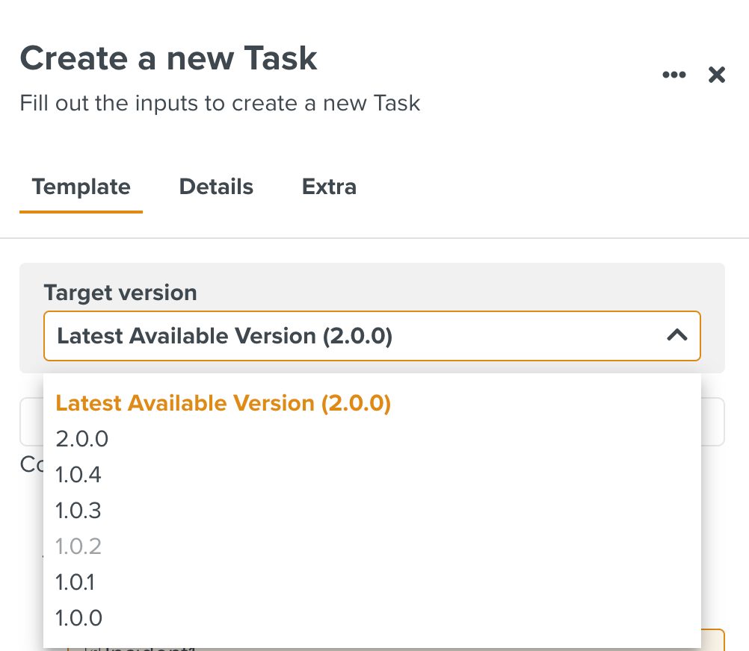Click the Create a new Task heading

(169, 58)
